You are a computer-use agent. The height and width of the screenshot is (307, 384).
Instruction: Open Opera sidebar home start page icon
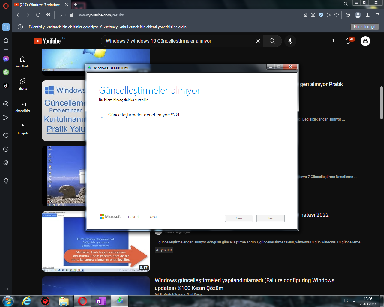point(6,27)
